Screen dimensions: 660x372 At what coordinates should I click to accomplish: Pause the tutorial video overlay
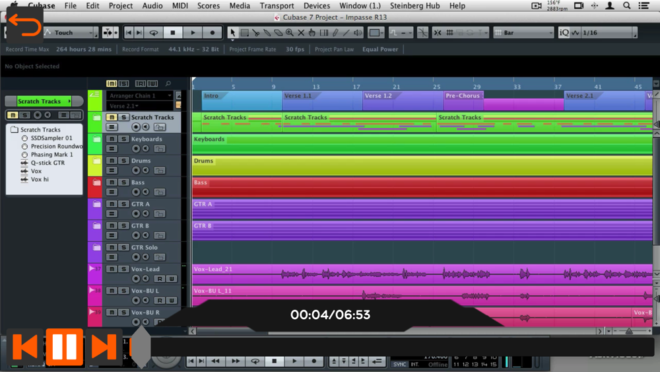click(x=65, y=347)
